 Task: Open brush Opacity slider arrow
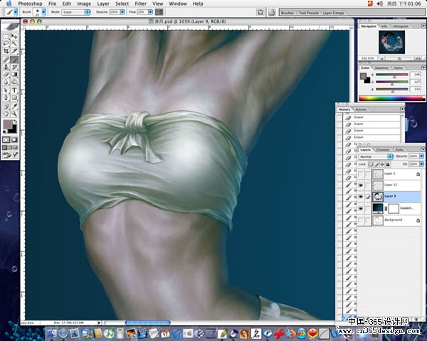tap(122, 12)
